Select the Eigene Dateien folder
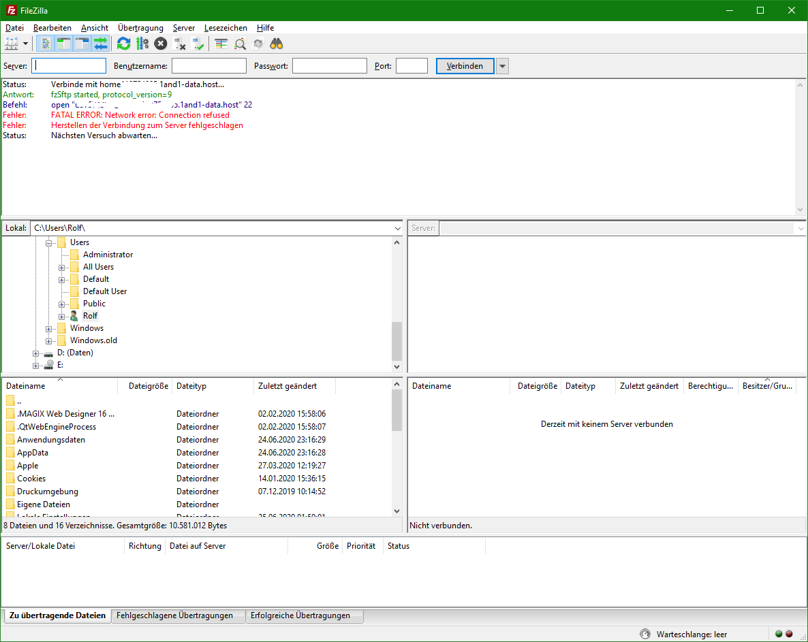Image resolution: width=808 pixels, height=642 pixels. (x=198, y=504)
